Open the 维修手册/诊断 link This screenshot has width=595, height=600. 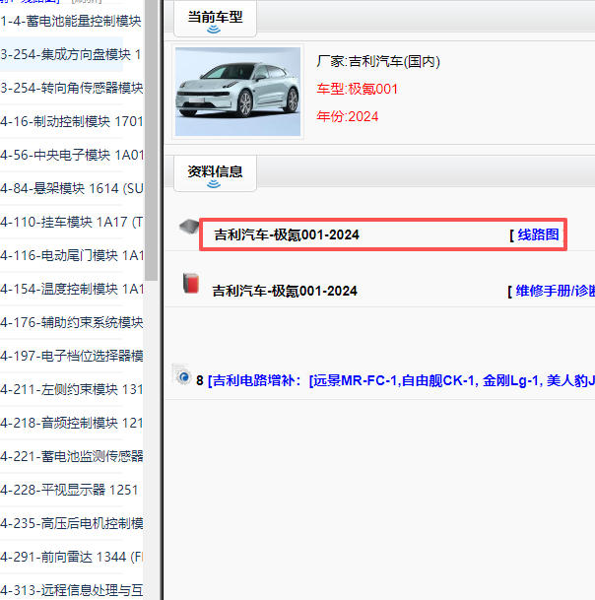click(555, 292)
